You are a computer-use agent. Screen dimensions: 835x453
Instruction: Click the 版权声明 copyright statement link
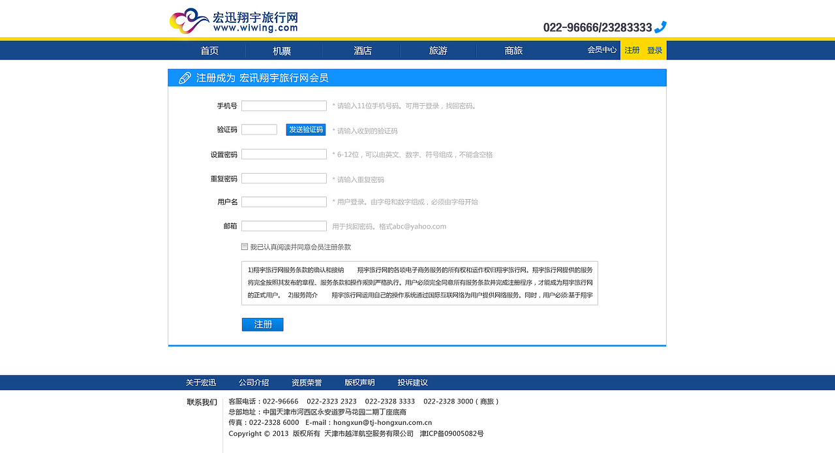(x=359, y=382)
